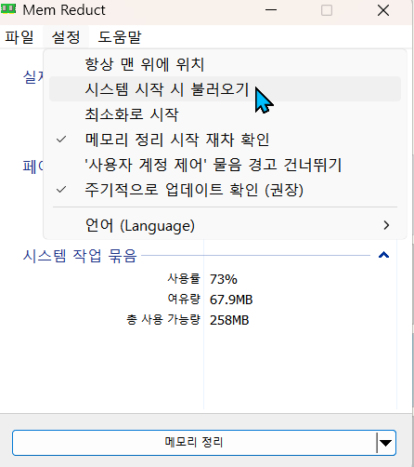The height and width of the screenshot is (467, 414).
Task: Select the 67.9MB 여유량 value
Action: (231, 300)
